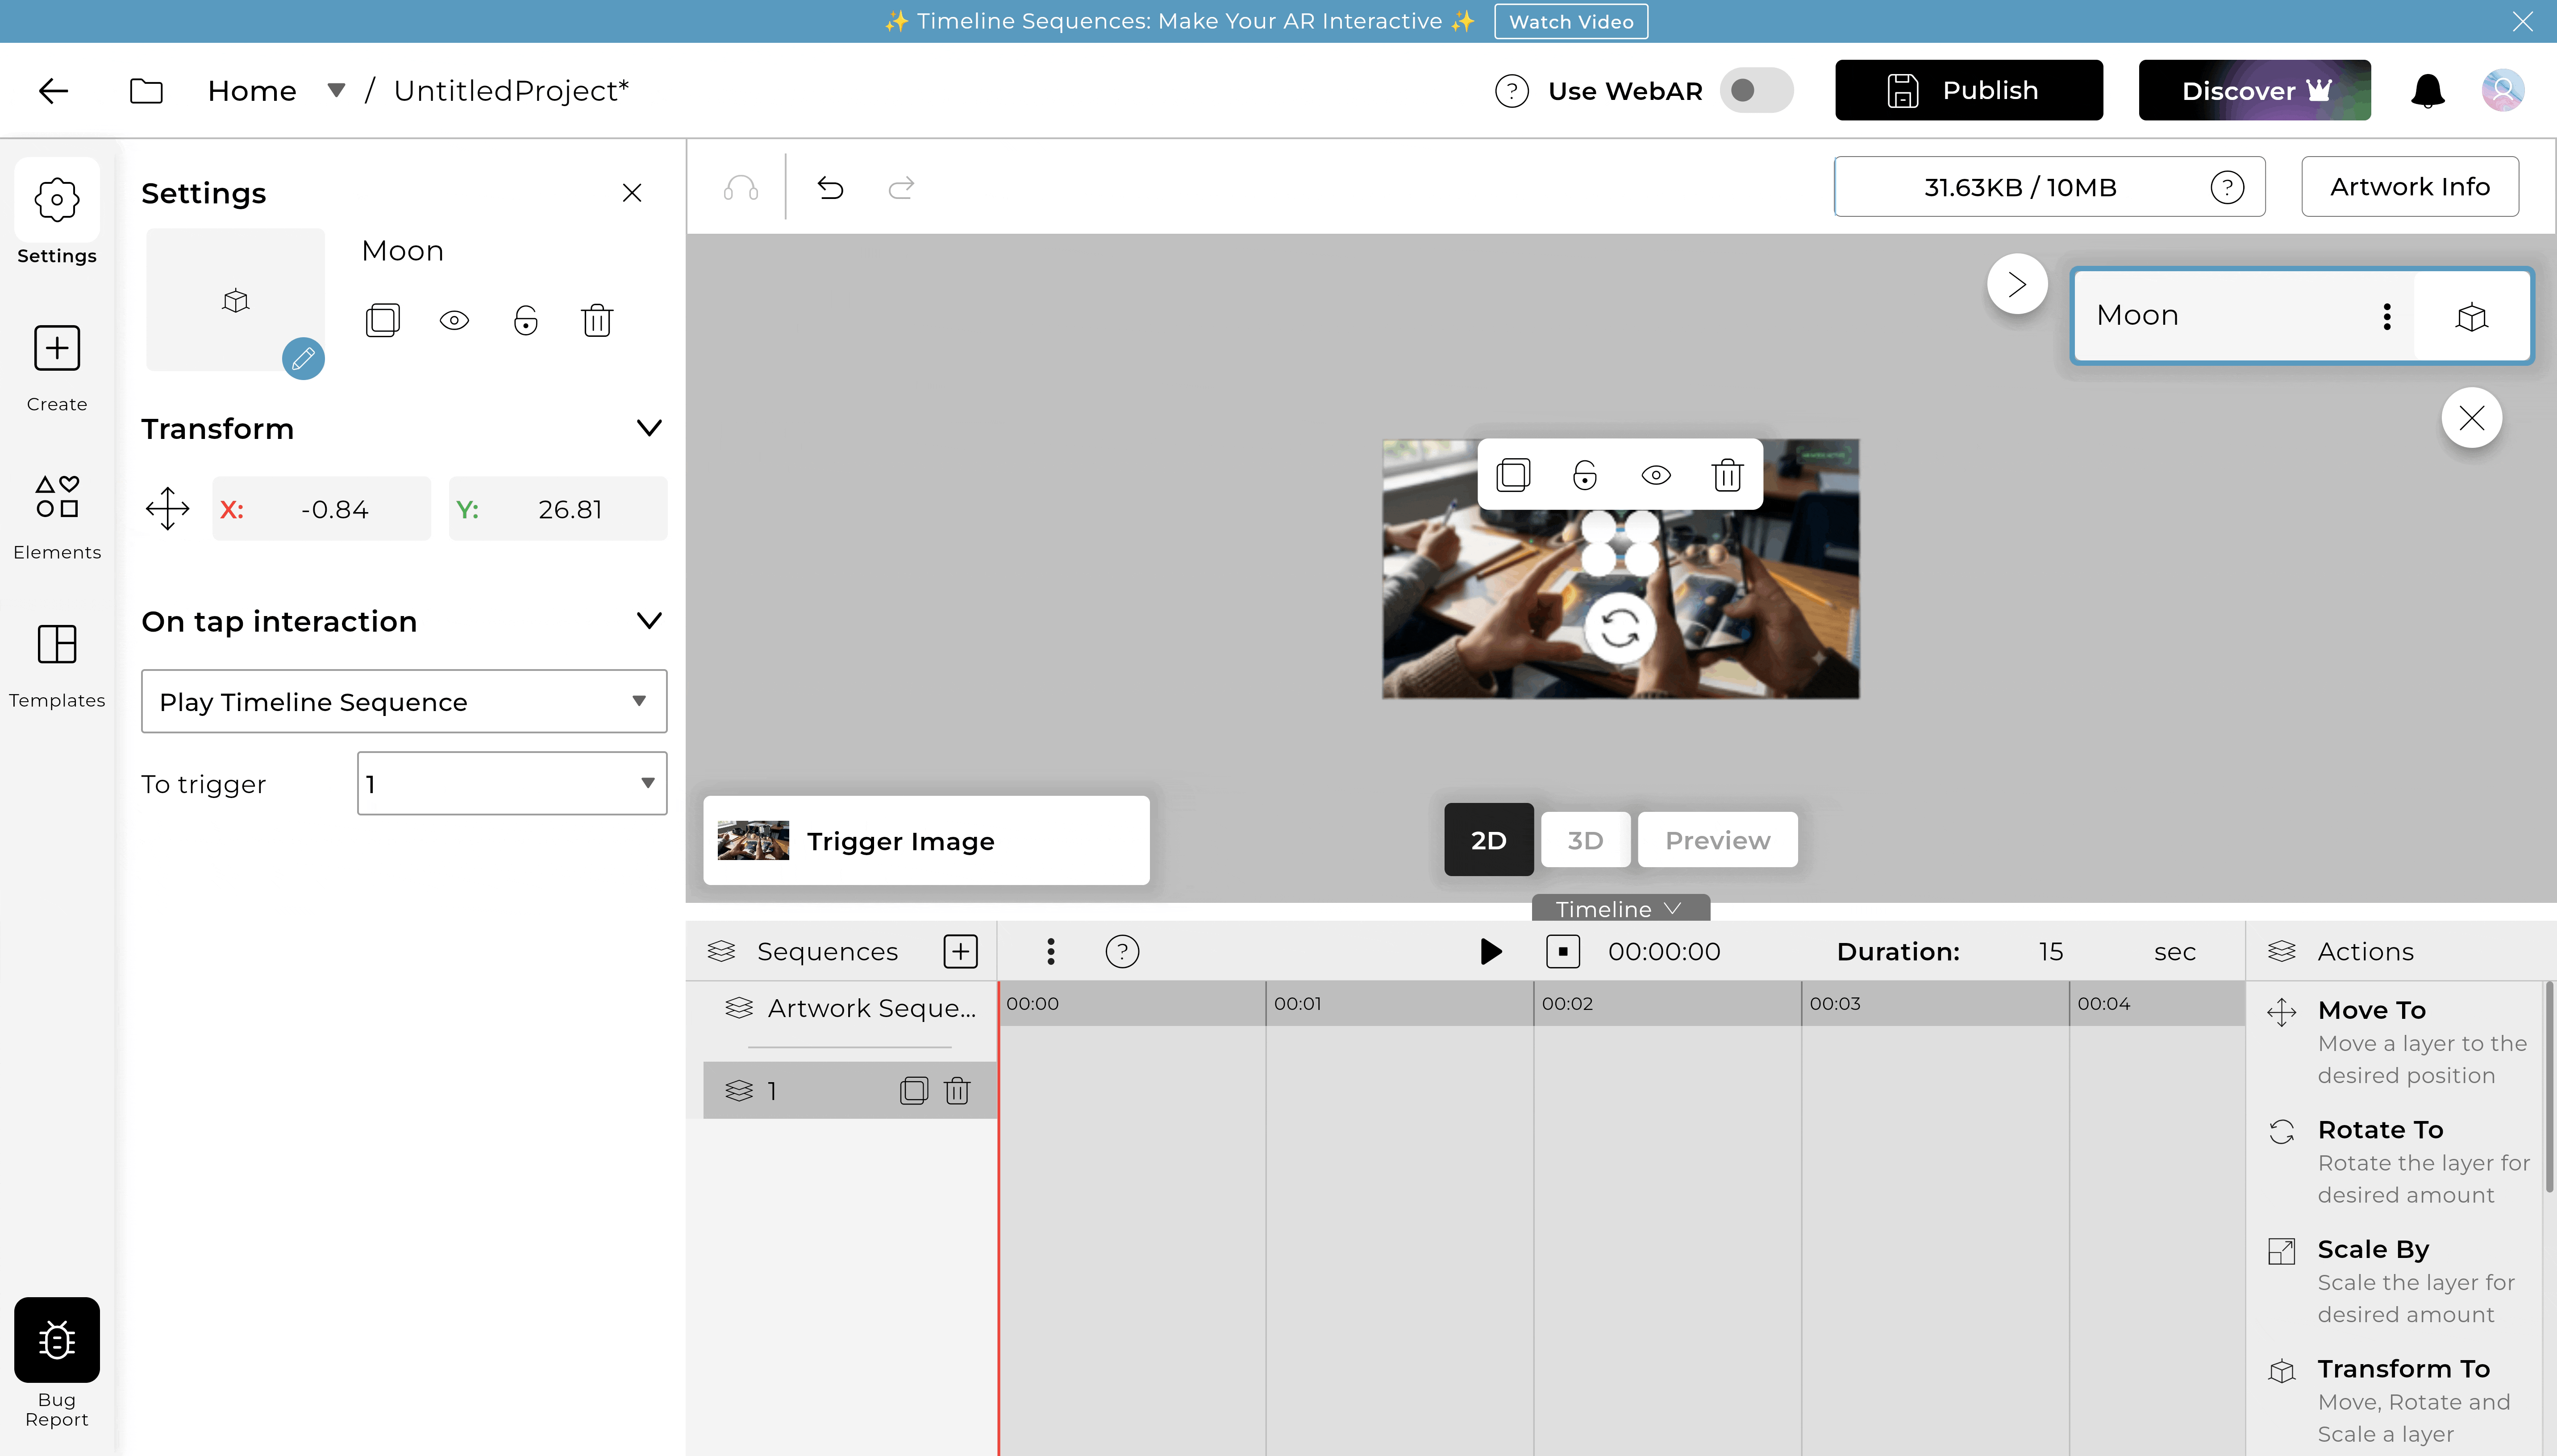Collapse the Transform section
The width and height of the screenshot is (2557, 1456).
tap(649, 428)
